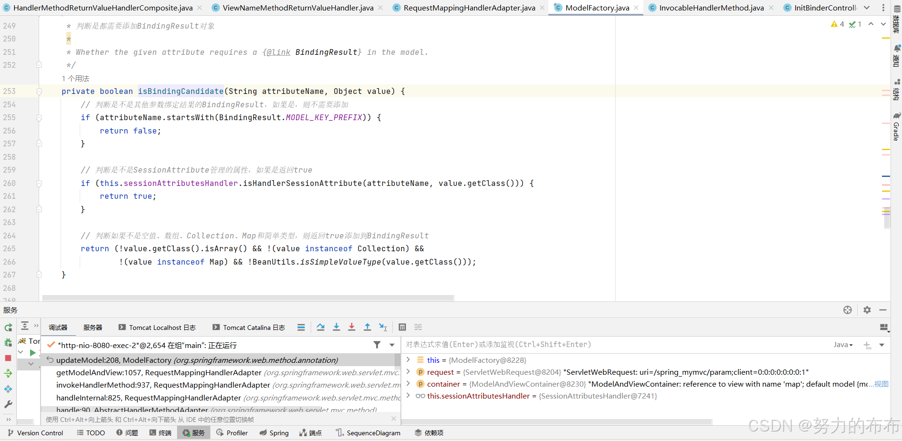This screenshot has height=441, width=902.
Task: Open 通知 notifications tool window
Action: coord(897,55)
